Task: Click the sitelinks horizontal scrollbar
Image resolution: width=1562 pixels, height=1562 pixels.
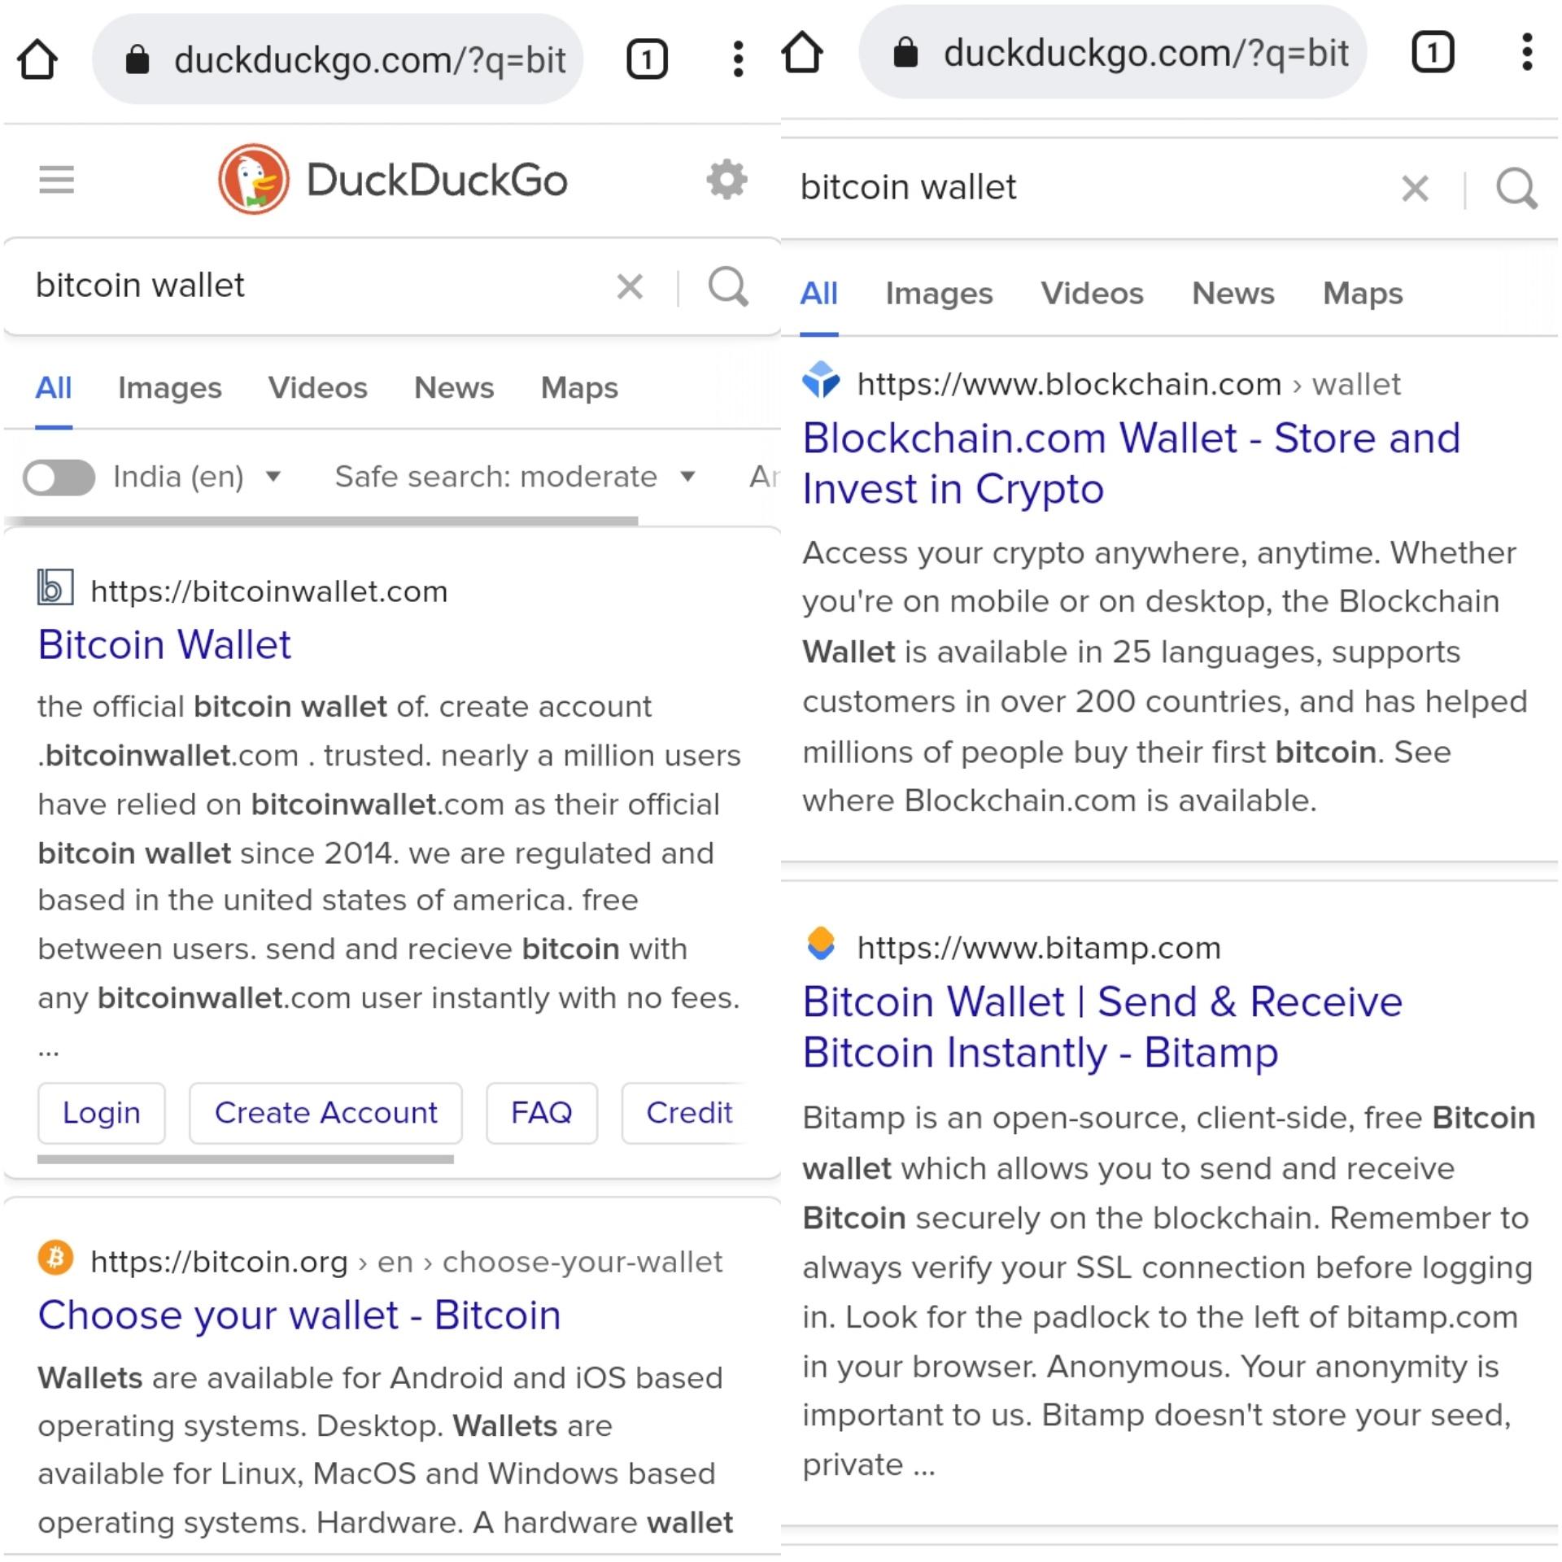Action: pos(246,1158)
